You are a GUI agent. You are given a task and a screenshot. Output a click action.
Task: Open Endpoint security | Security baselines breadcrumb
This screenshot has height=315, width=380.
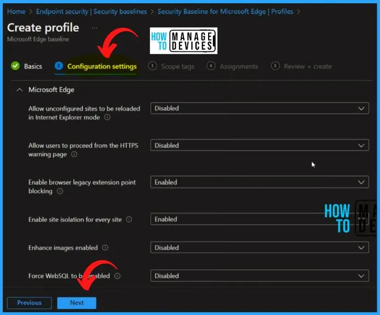pyautogui.click(x=91, y=11)
